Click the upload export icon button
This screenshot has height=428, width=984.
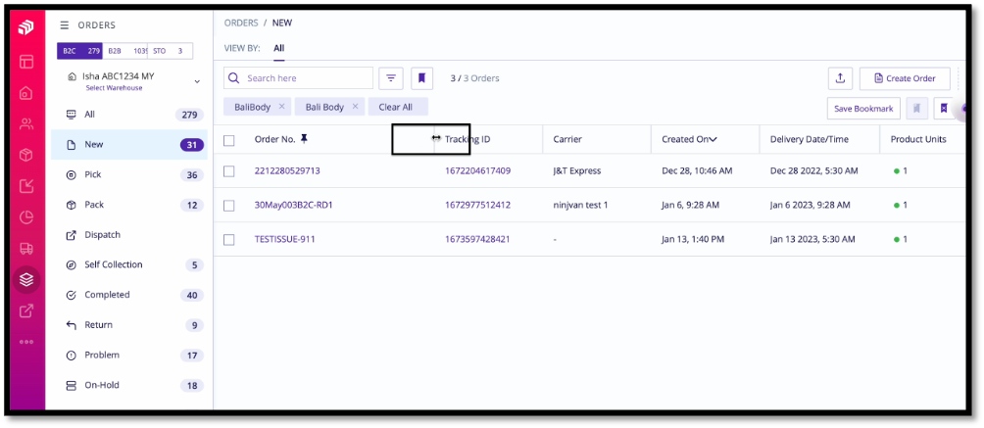[840, 78]
